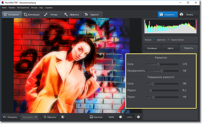Click the Уместить fit-to-screen button

[x=96, y=117]
